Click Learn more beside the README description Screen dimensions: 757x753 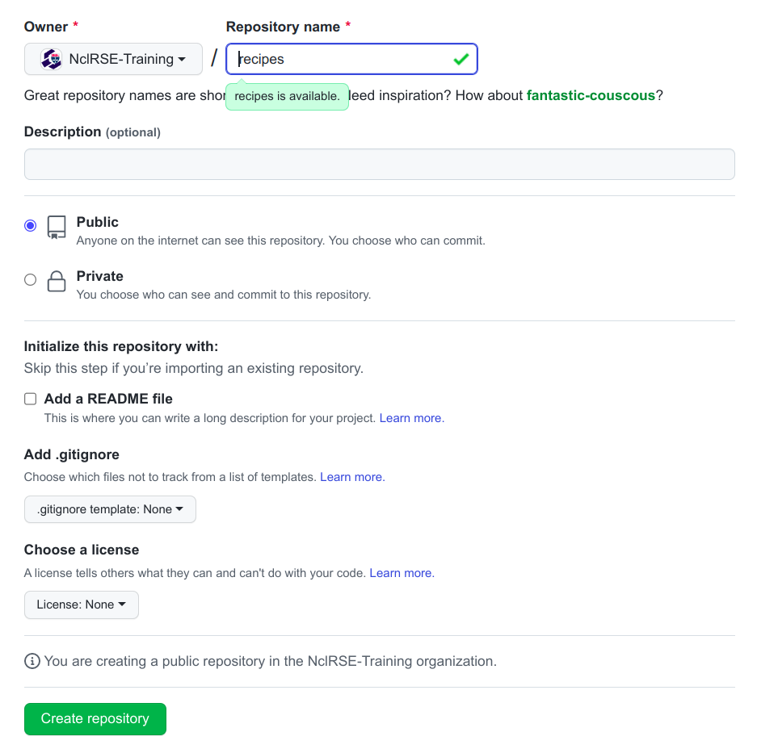tap(410, 418)
